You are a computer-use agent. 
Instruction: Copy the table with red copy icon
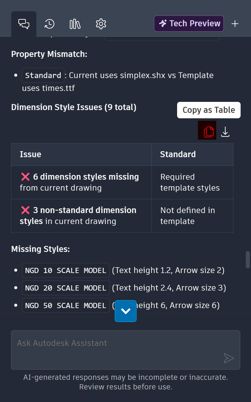[207, 130]
